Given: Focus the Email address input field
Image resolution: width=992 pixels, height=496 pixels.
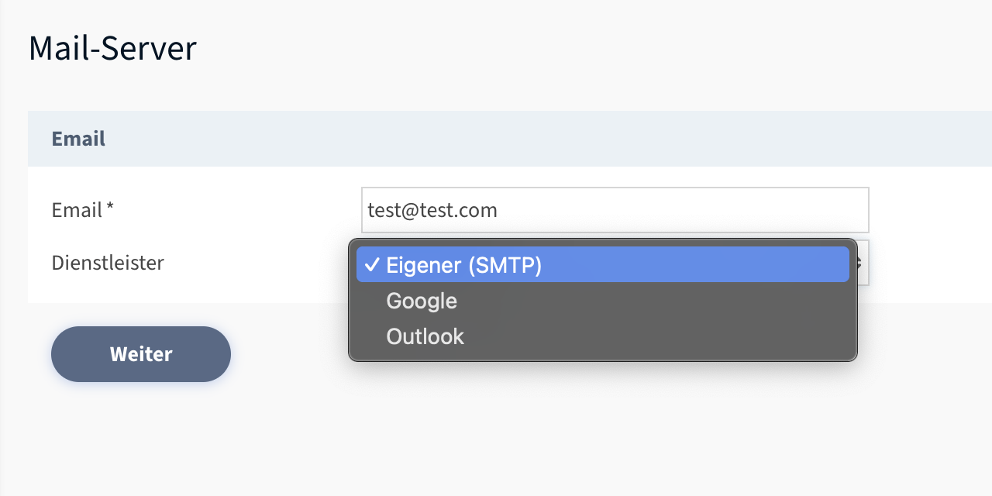Looking at the screenshot, I should point(614,210).
